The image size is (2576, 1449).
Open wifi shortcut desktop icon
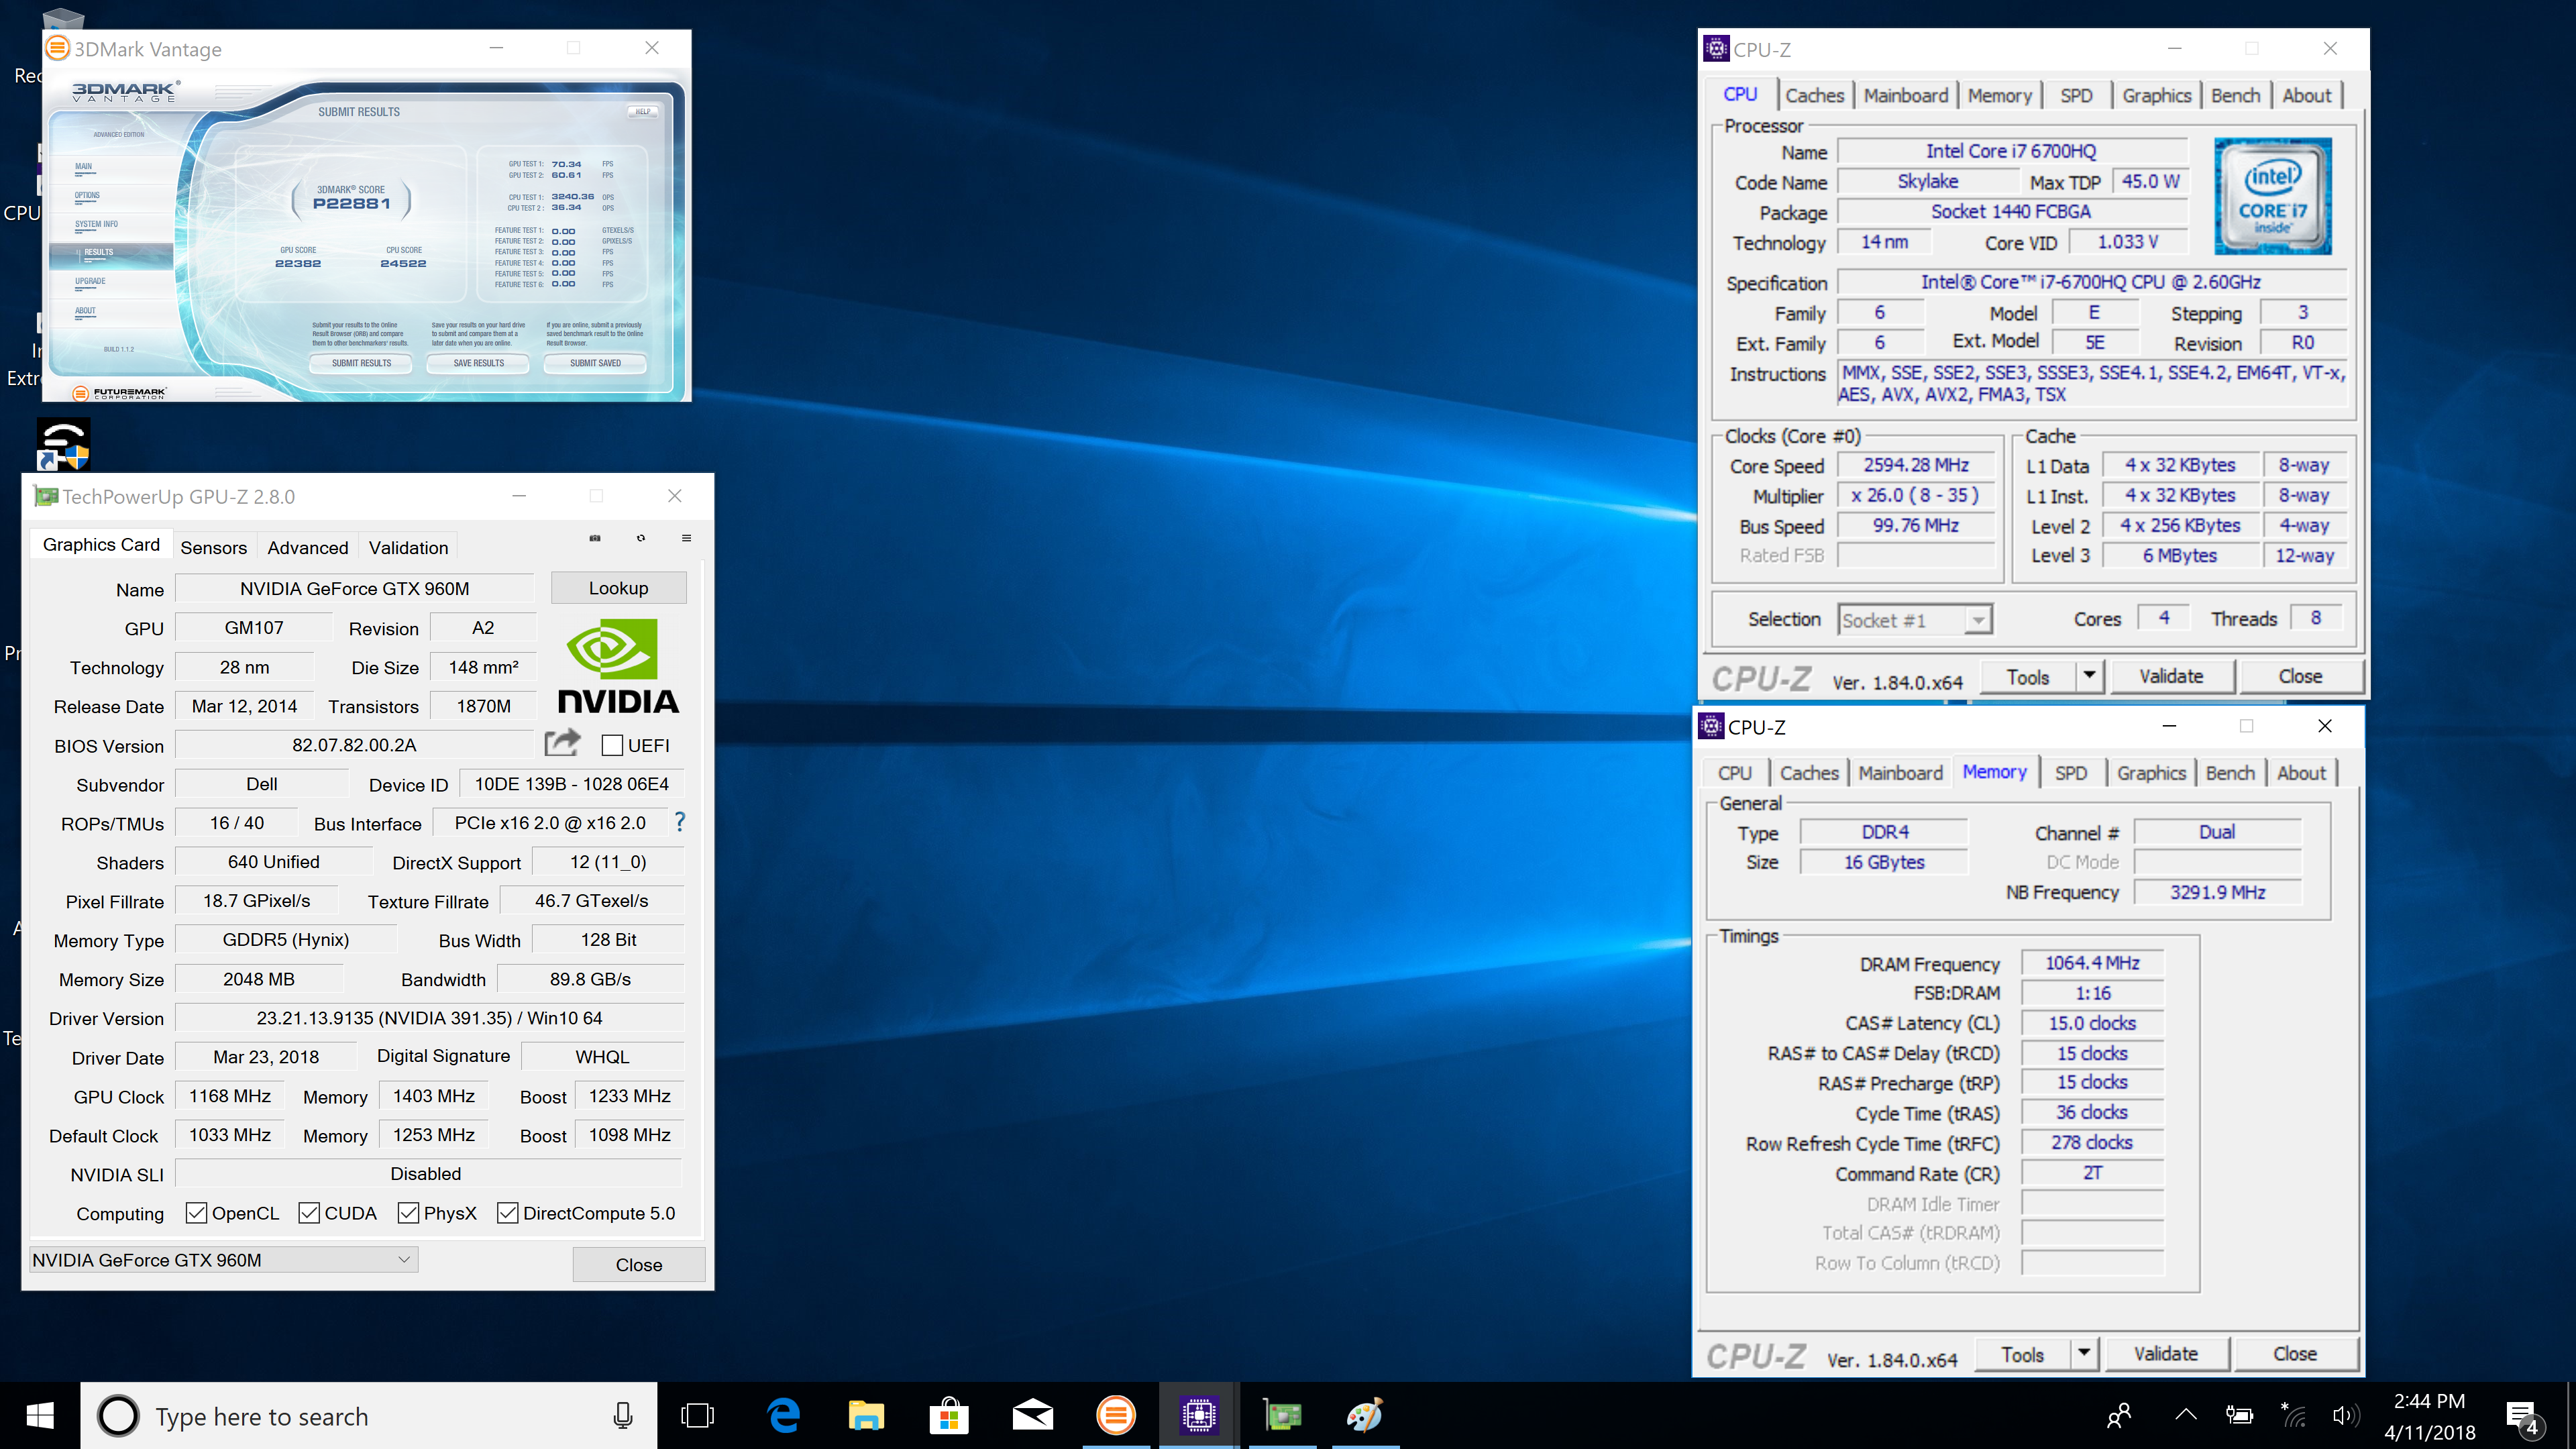pos(63,443)
